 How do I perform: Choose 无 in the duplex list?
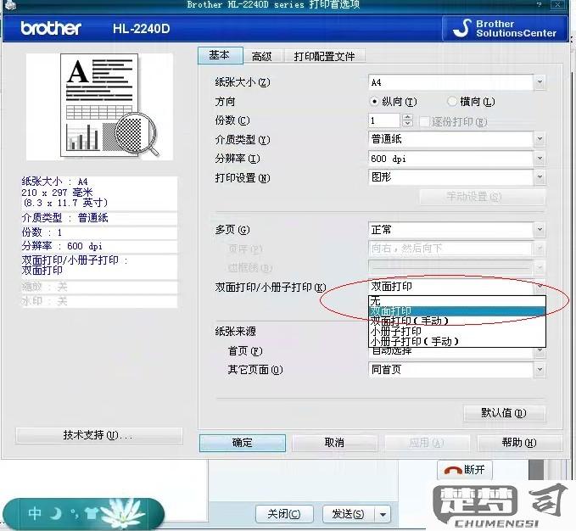click(457, 301)
